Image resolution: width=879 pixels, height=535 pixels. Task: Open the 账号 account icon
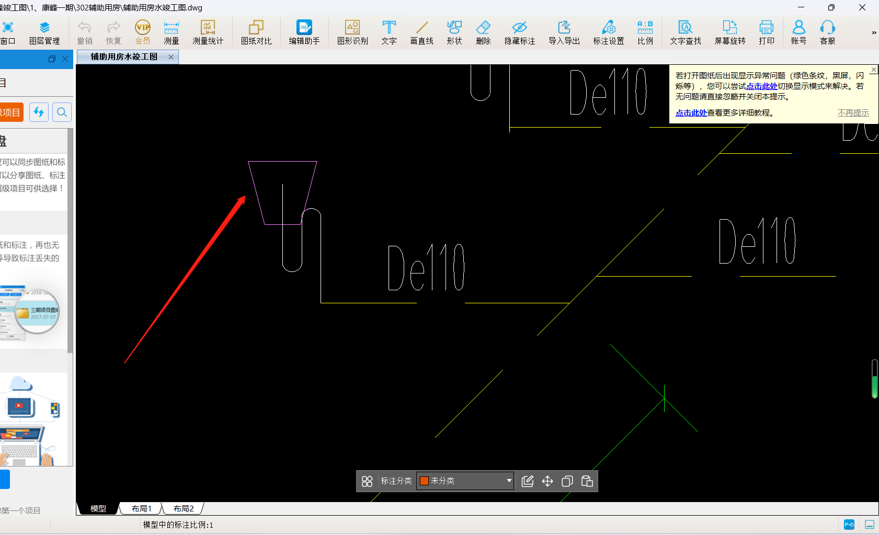click(798, 32)
